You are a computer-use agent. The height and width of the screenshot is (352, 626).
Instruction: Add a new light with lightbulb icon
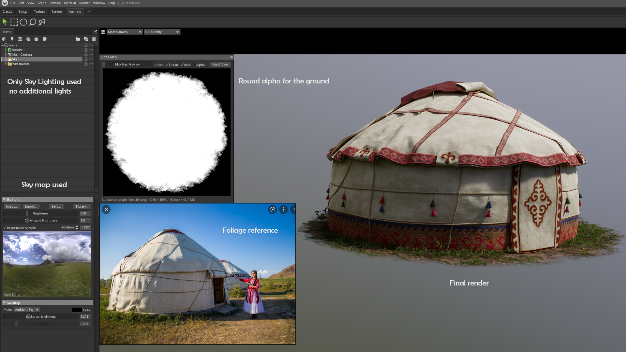(12, 39)
